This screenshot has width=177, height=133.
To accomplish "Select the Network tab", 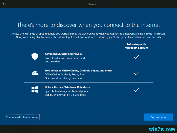I will (x=93, y=4).
